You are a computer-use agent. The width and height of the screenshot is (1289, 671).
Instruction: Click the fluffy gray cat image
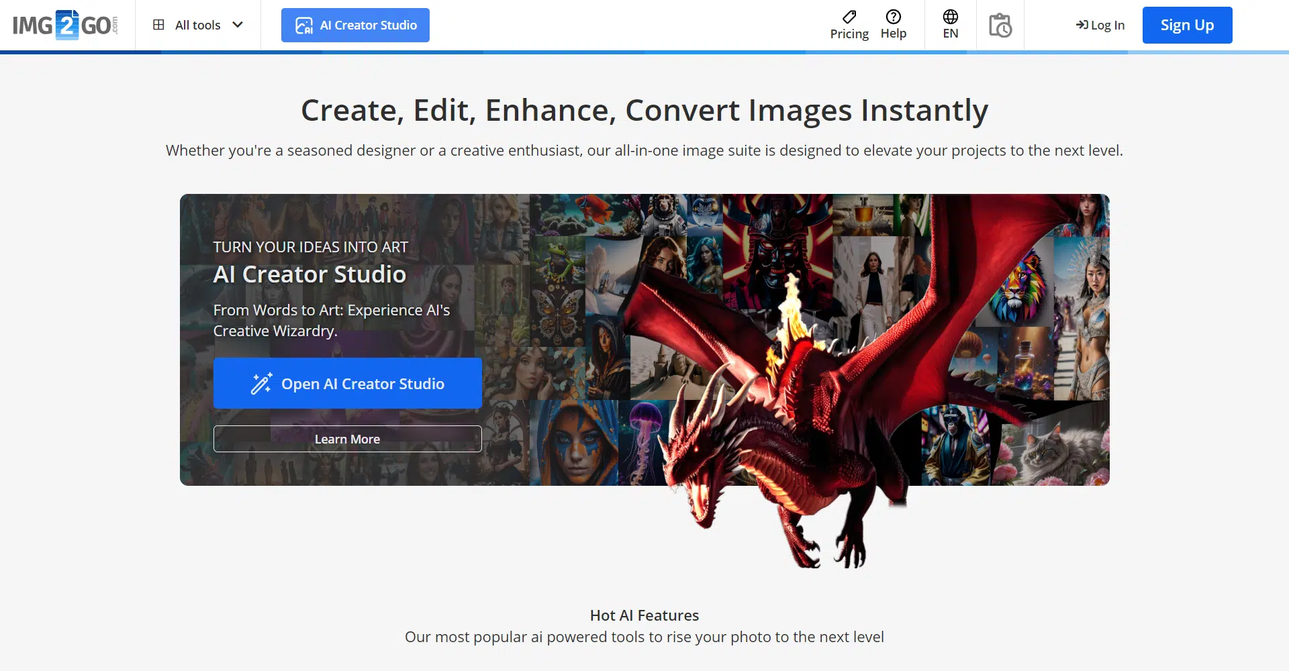(x=1054, y=450)
